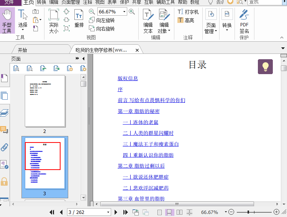Open the Attachments paperclip panel
Screen dimensions: 287x217
point(4,147)
